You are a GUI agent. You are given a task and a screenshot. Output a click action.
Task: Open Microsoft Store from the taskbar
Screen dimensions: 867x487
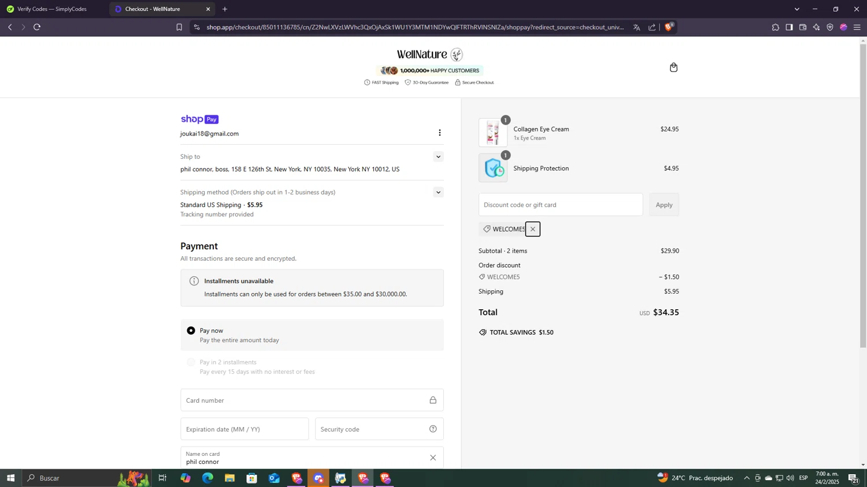[251, 478]
